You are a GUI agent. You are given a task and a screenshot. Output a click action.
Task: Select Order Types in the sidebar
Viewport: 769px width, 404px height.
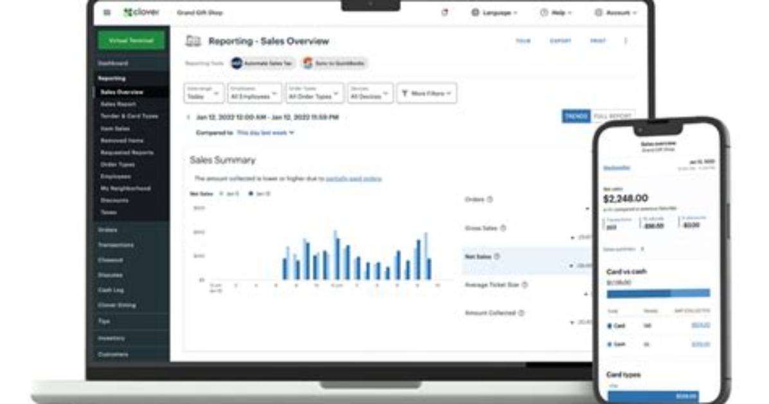(x=117, y=165)
